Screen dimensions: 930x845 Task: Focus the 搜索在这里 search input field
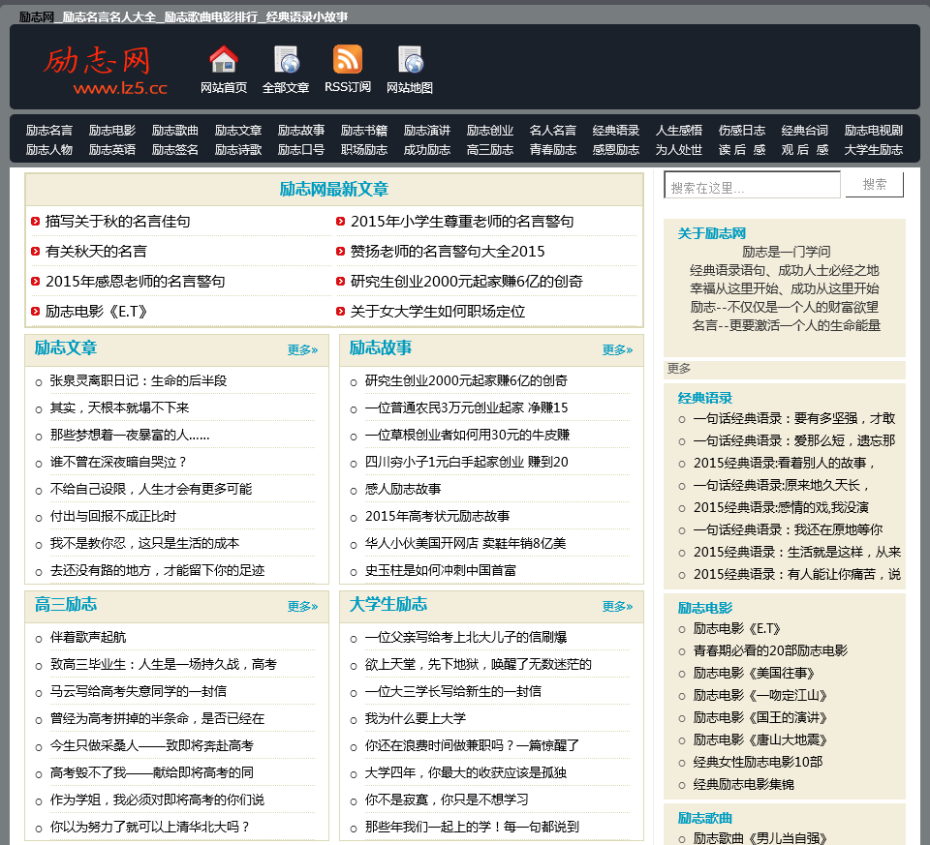coord(752,186)
